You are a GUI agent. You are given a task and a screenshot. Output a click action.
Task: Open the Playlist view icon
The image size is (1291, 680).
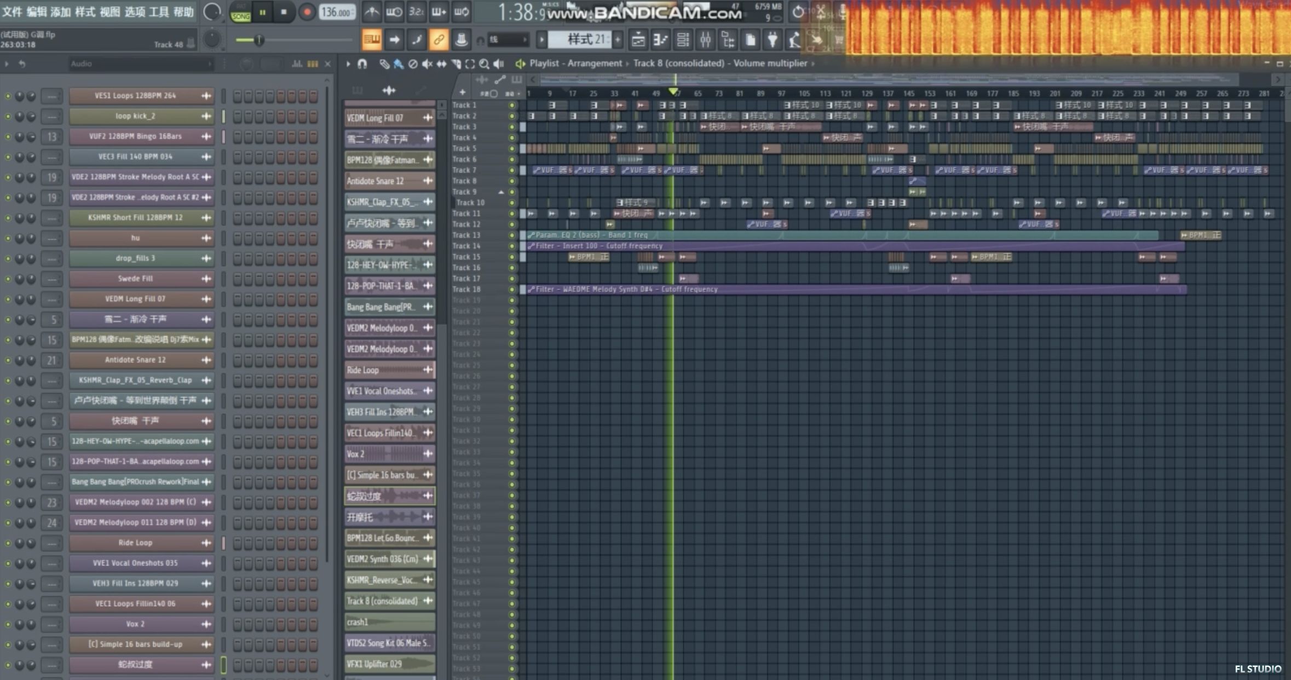coord(638,39)
